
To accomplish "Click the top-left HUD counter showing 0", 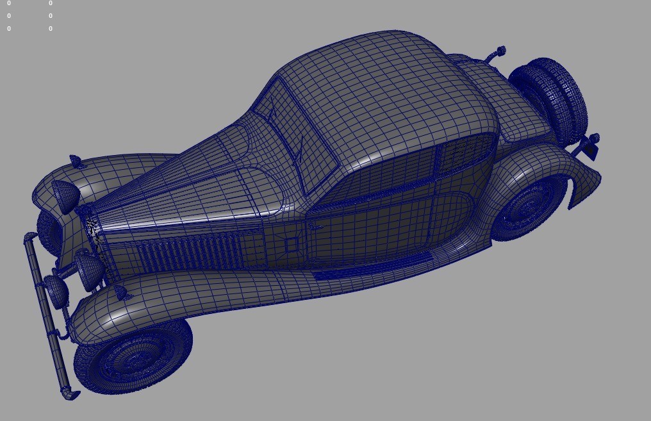I will coord(8,3).
